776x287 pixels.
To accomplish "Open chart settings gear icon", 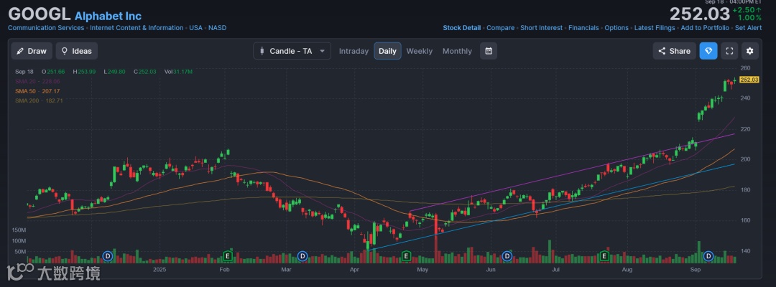I will coord(749,51).
